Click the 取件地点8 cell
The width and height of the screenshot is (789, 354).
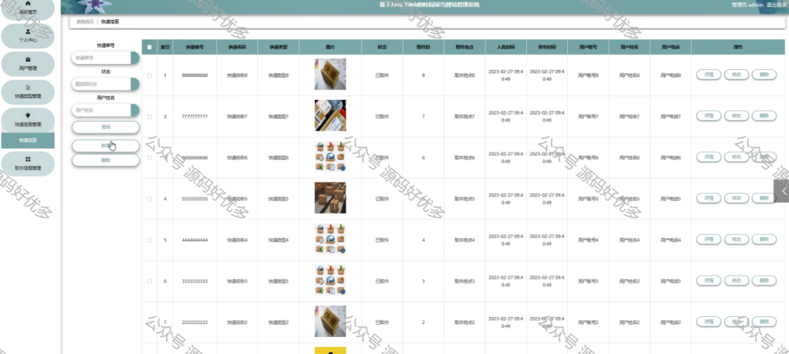(465, 75)
